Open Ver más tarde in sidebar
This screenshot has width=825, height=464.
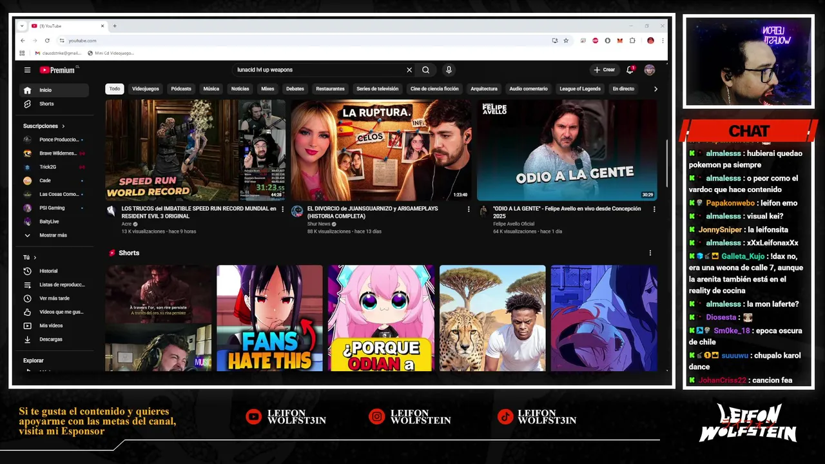[54, 298]
